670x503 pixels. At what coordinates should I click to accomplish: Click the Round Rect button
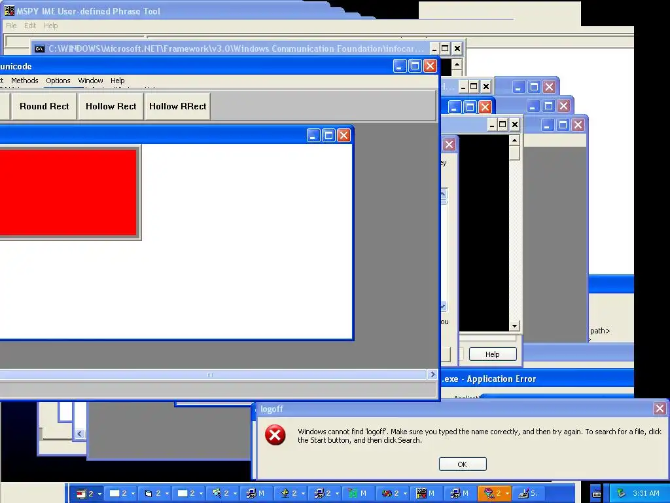point(44,106)
